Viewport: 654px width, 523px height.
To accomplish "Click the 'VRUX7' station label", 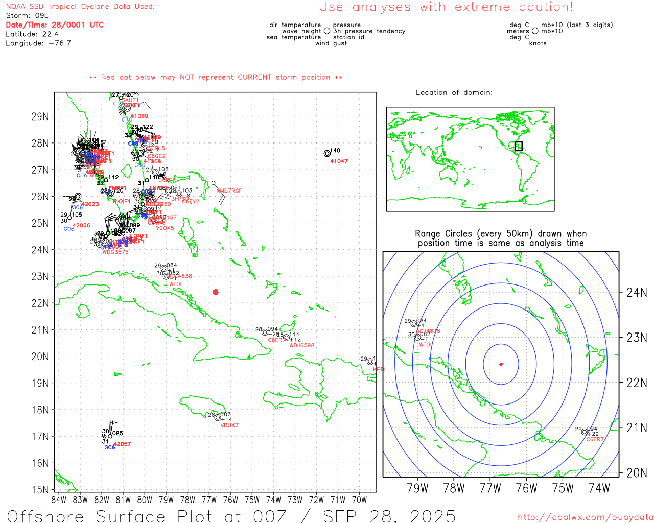I will pyautogui.click(x=229, y=425).
